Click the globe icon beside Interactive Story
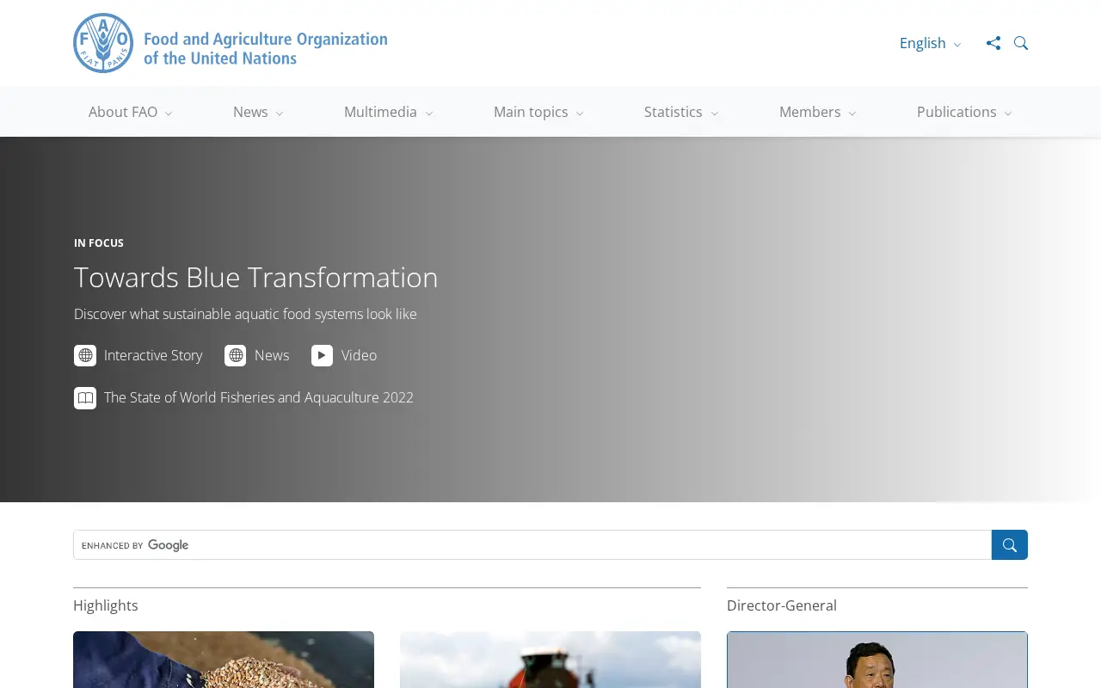The width and height of the screenshot is (1101, 688). 85,355
